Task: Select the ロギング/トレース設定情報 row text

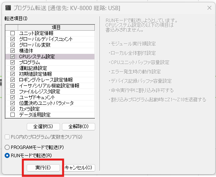Action: (x=46, y=80)
